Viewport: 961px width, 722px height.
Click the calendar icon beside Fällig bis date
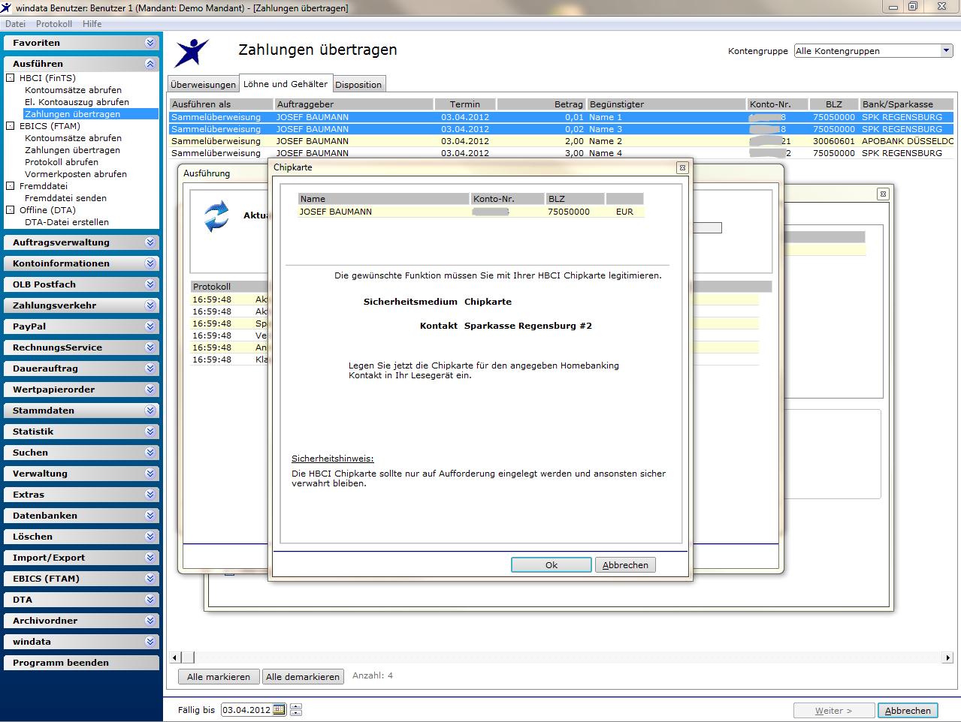pyautogui.click(x=279, y=710)
